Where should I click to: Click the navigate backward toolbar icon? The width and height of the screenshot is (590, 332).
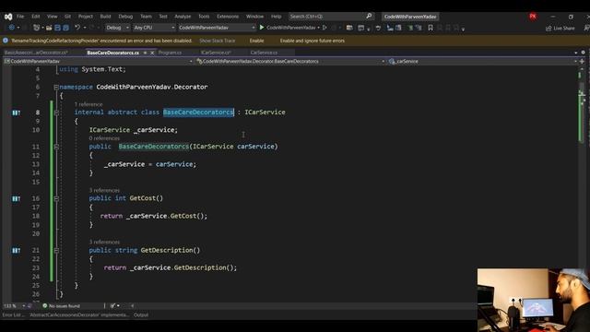tap(12, 28)
